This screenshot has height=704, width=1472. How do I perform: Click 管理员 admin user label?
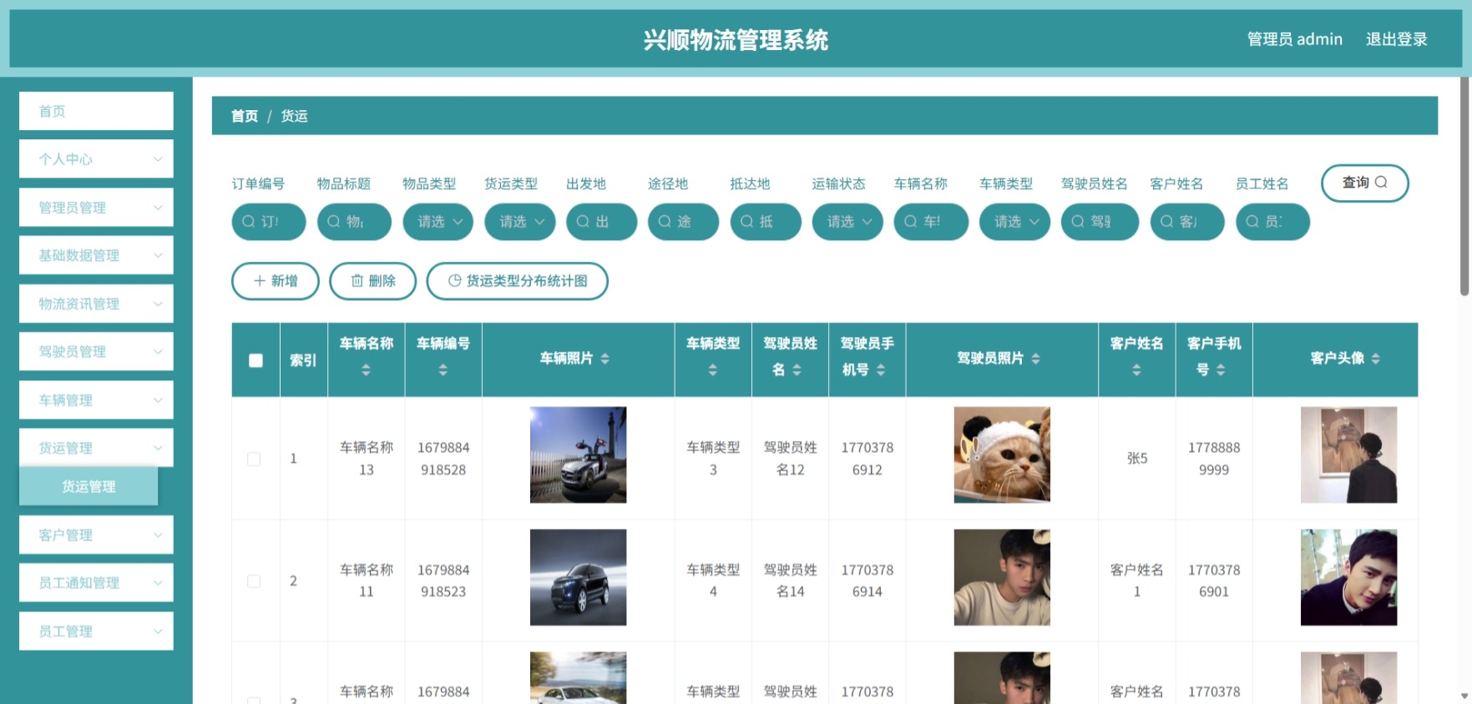[x=1294, y=39]
